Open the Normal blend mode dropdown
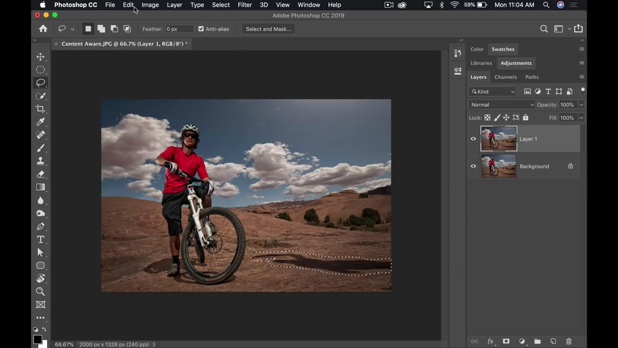 tap(502, 105)
